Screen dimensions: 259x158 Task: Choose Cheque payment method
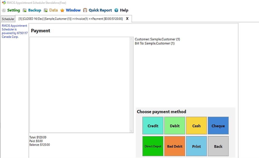pyautogui.click(x=218, y=126)
